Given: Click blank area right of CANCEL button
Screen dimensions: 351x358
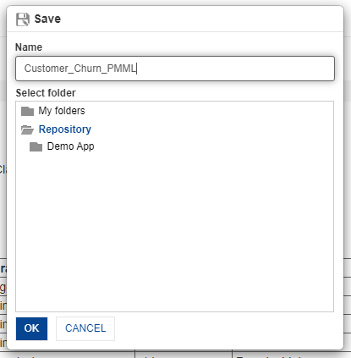Looking at the screenshot, I should click(x=226, y=328).
